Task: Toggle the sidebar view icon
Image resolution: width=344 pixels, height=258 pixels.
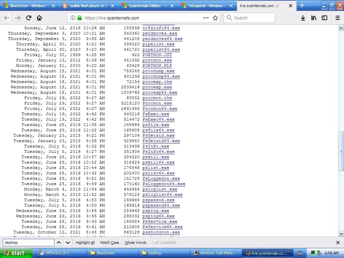Action: point(325,18)
